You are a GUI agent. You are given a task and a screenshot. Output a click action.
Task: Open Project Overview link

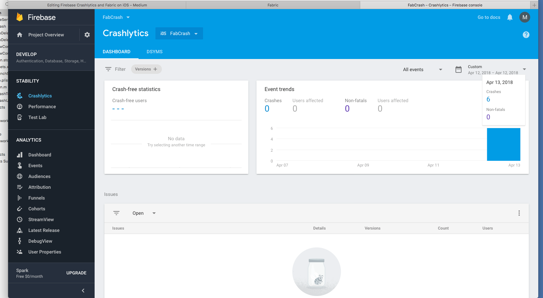[x=46, y=35]
